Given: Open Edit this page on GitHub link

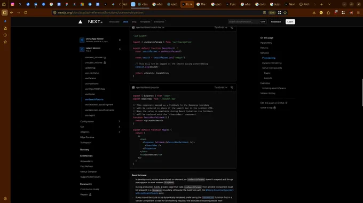Looking at the screenshot, I should (274, 103).
